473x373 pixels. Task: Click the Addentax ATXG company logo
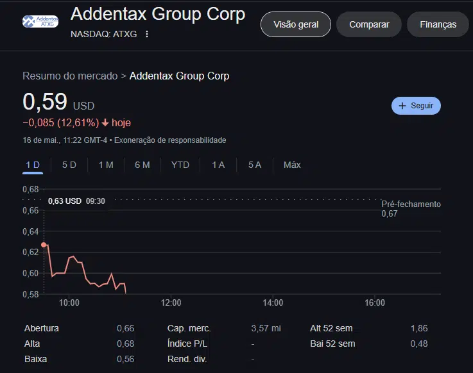40,21
